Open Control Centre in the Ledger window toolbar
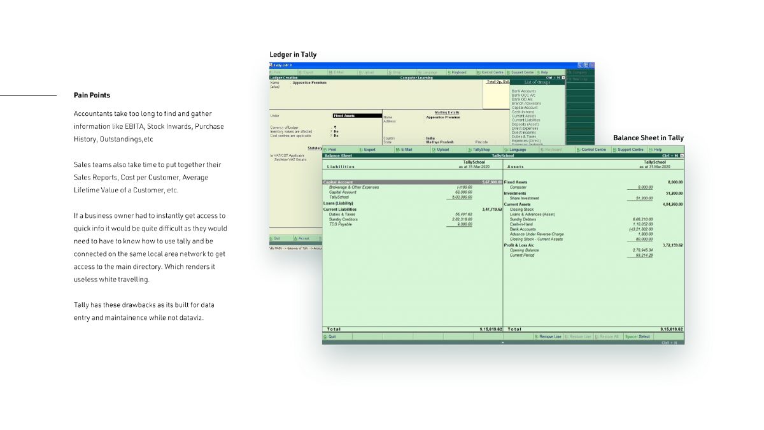This screenshot has width=764, height=430. (x=491, y=72)
